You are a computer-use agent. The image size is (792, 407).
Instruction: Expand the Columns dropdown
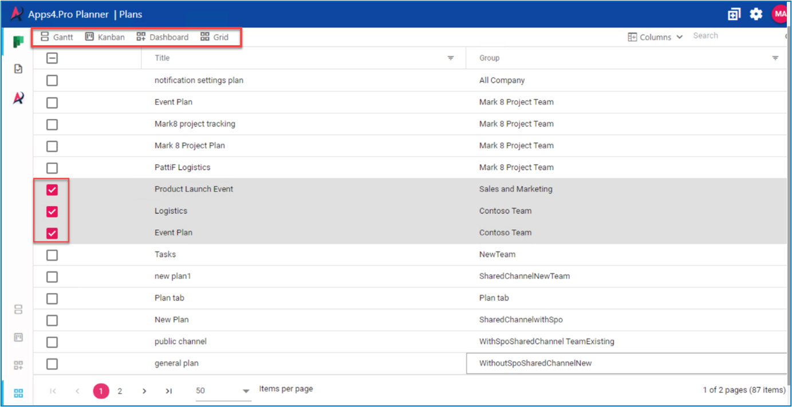(x=655, y=37)
